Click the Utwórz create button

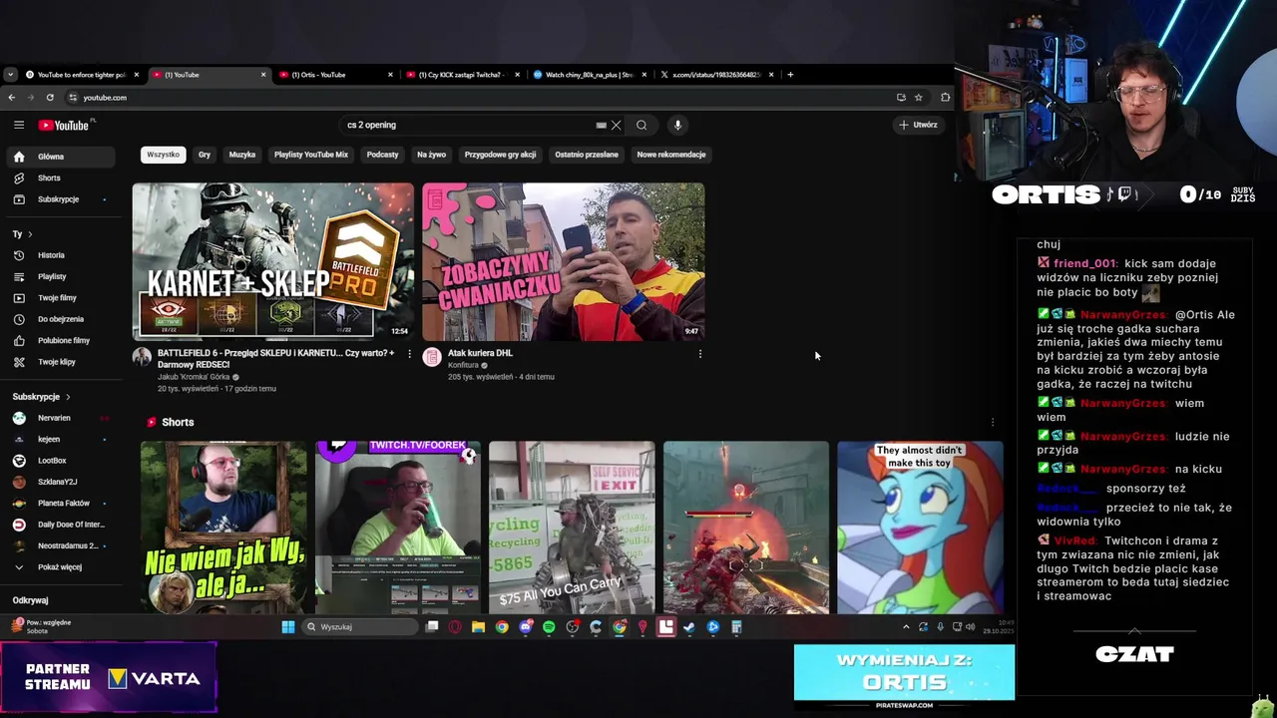[918, 125]
